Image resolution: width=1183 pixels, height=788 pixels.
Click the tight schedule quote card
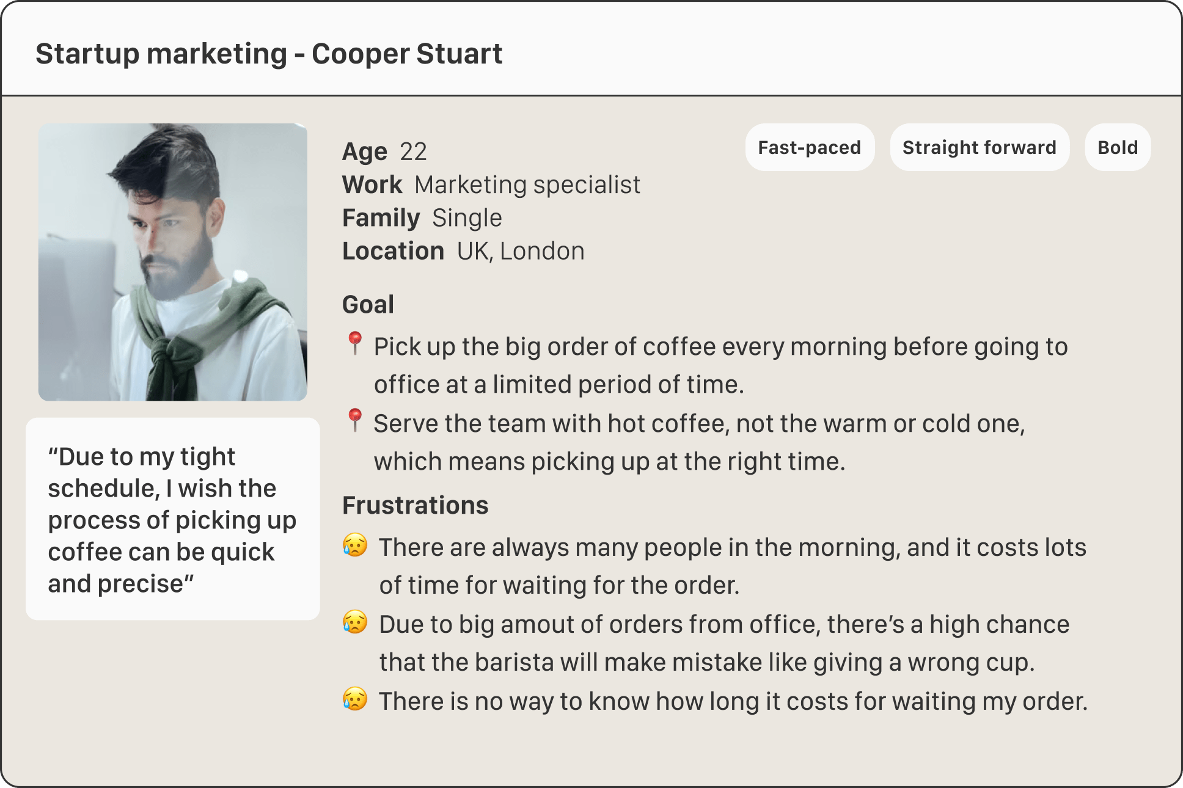172,519
